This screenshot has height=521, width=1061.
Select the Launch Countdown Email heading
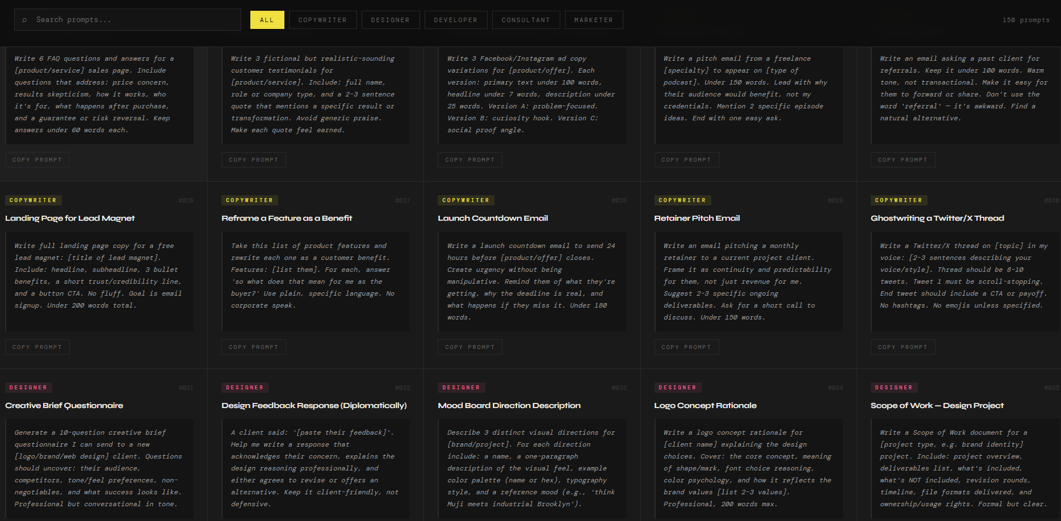[x=493, y=219]
